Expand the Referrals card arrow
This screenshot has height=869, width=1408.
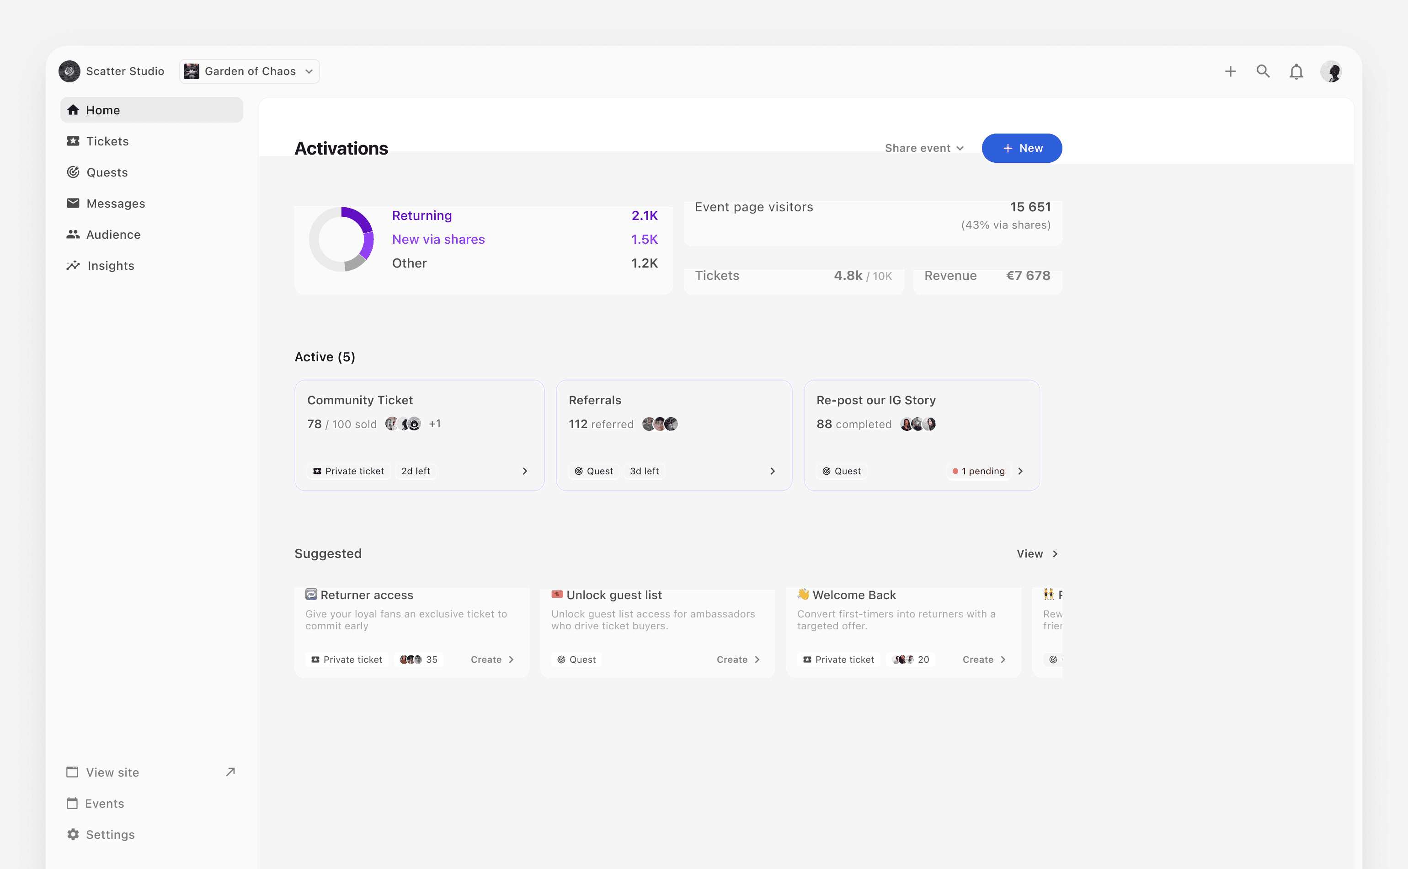[x=772, y=471]
